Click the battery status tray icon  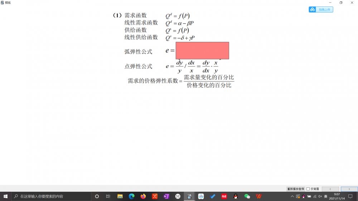click(309, 196)
